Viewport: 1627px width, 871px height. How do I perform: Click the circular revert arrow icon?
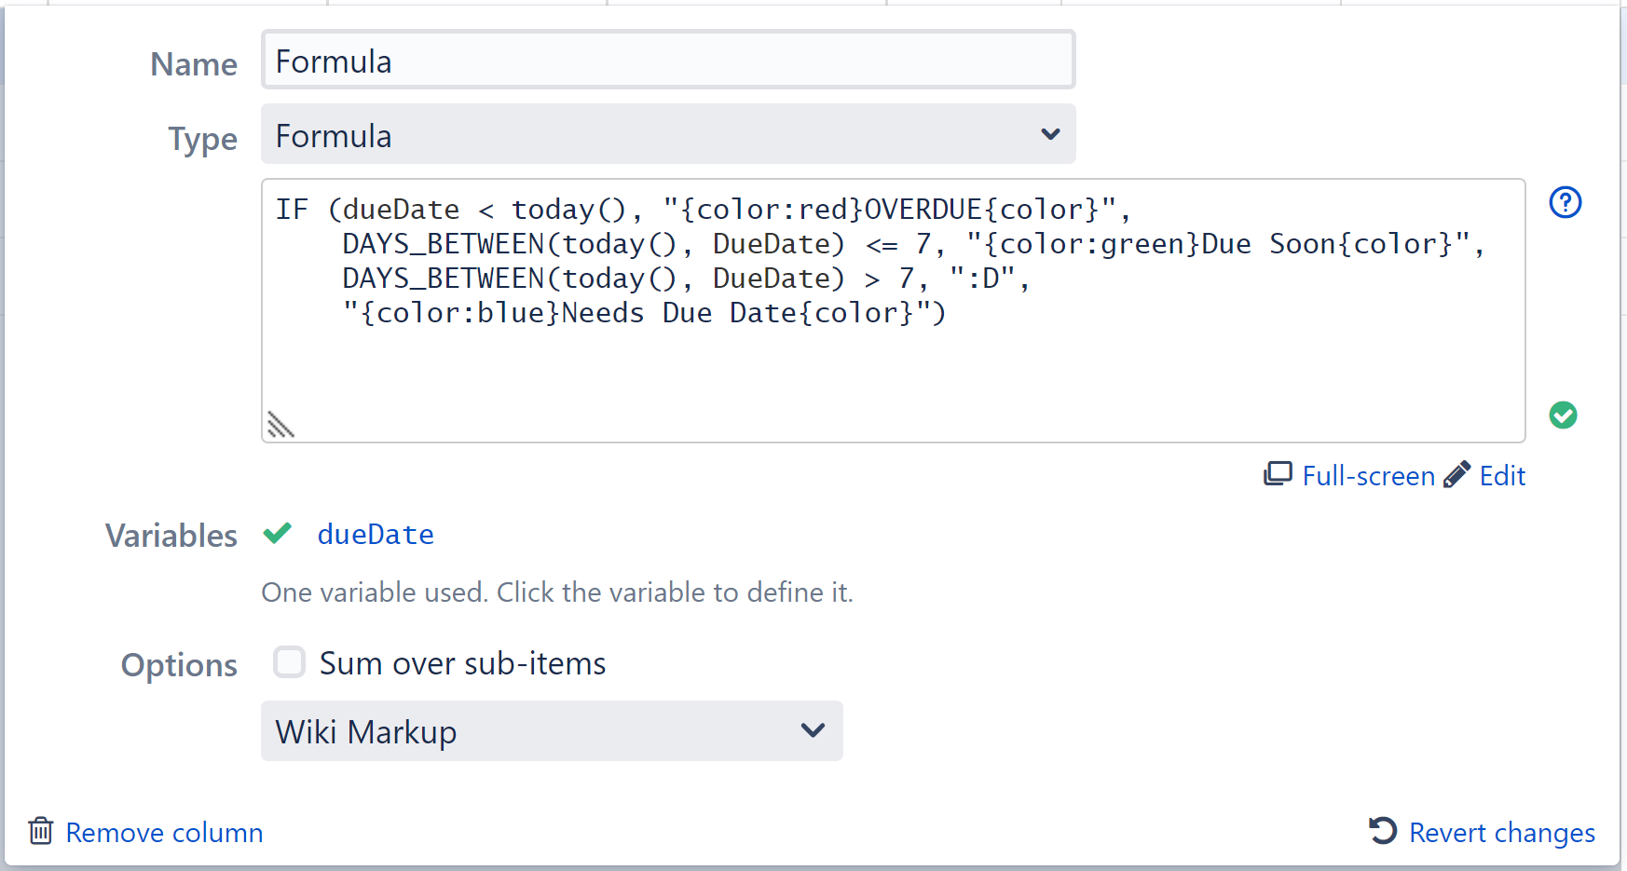coord(1382,831)
